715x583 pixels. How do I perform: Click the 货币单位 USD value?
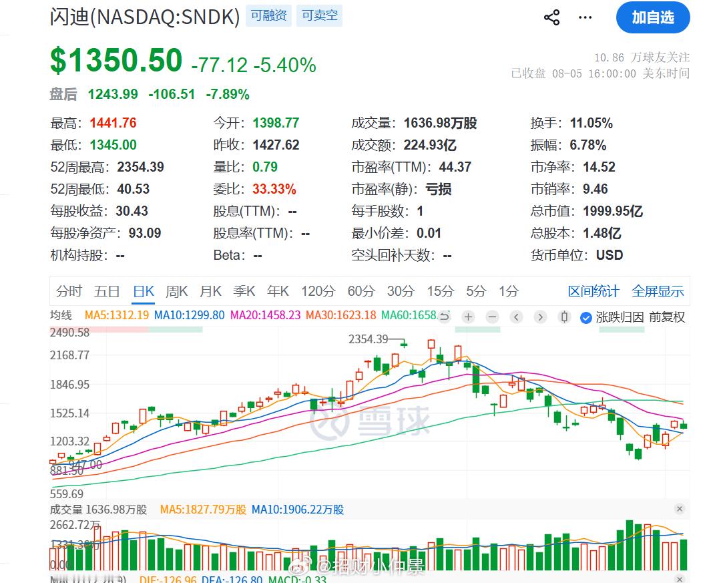pos(610,255)
